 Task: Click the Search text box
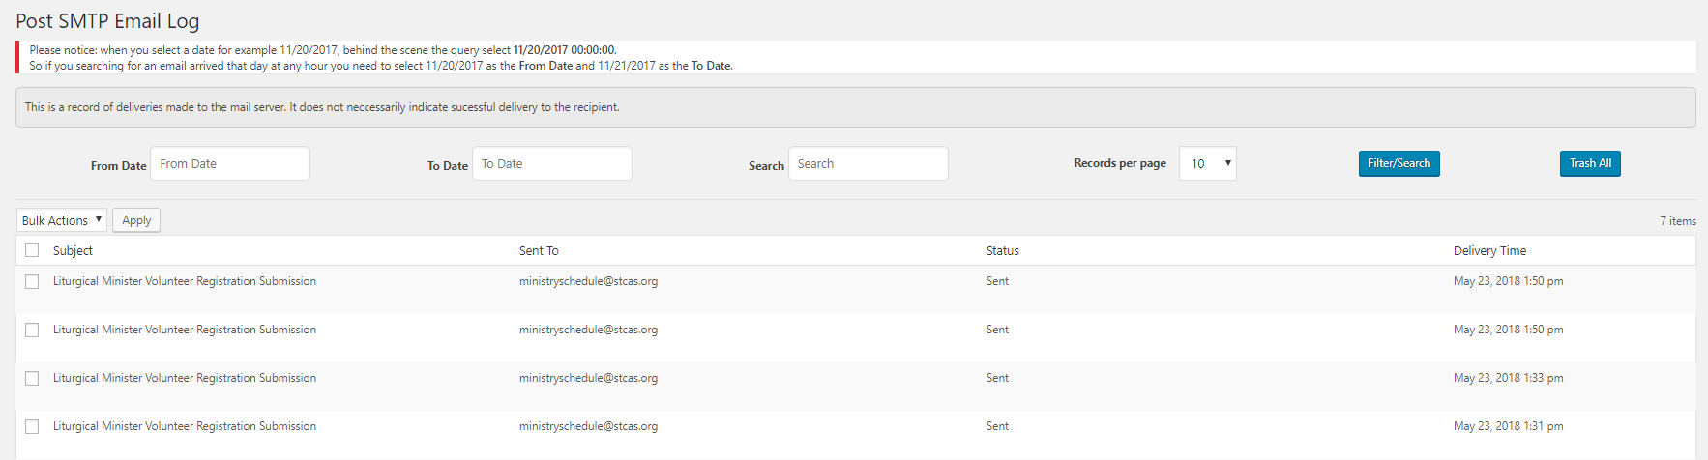(868, 163)
